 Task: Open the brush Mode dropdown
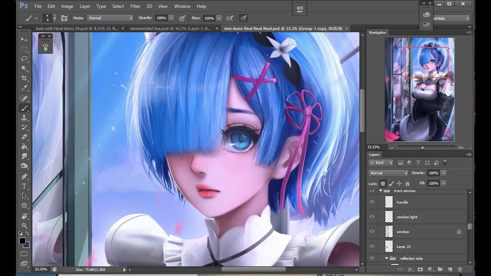pos(110,18)
